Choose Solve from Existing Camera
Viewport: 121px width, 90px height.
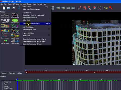pyautogui.click(x=36, y=9)
